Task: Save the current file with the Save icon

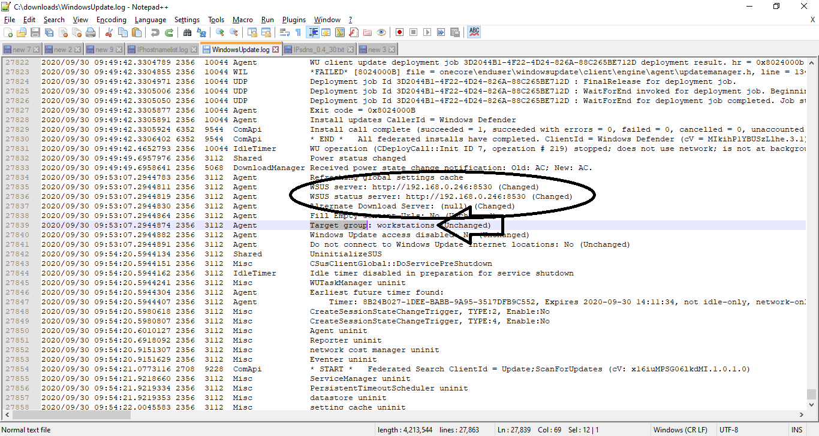Action: 35,32
